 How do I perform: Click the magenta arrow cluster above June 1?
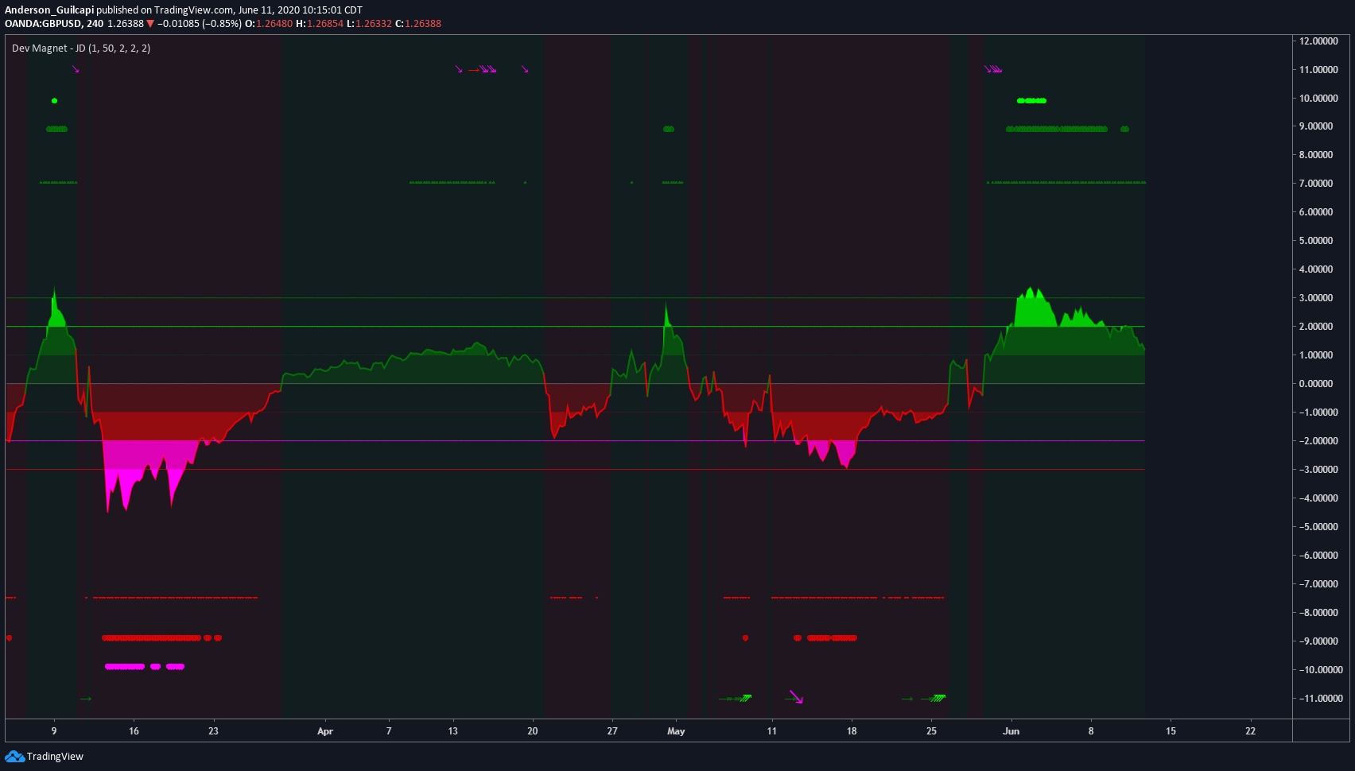(x=993, y=69)
